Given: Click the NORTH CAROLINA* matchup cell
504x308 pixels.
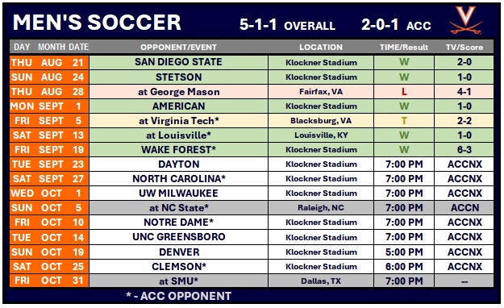Looking at the screenshot, I should click(179, 179).
